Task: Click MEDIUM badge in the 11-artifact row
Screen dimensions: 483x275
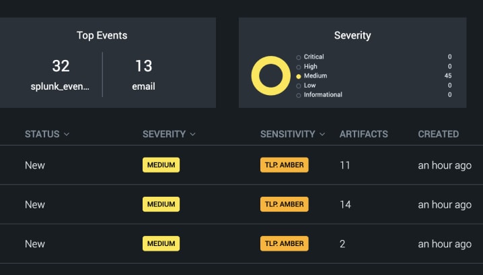Action: coord(161,165)
